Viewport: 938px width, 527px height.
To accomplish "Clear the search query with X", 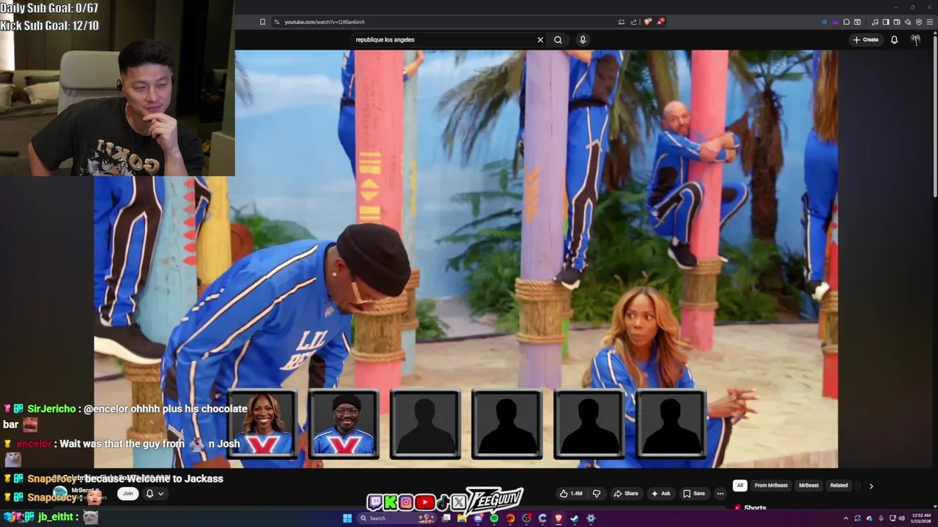I will [540, 40].
